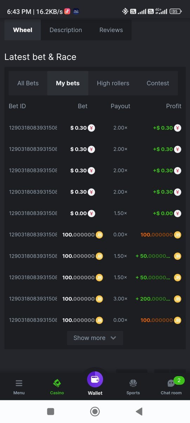Go to Sports basketball icon

point(133,383)
